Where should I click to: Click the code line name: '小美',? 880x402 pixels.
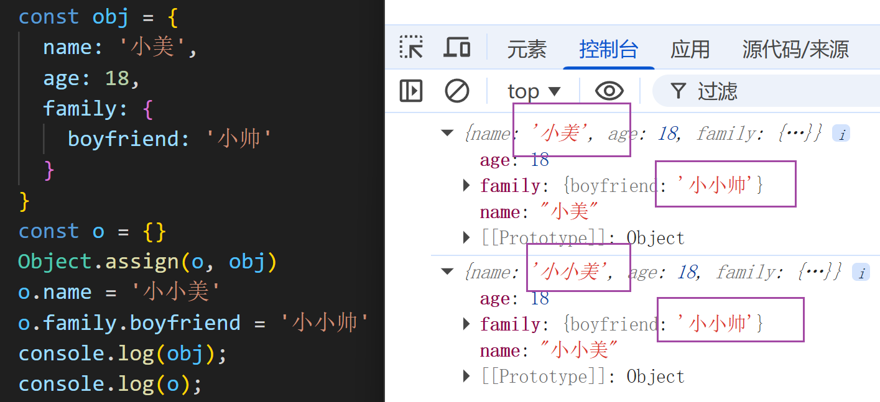120,47
